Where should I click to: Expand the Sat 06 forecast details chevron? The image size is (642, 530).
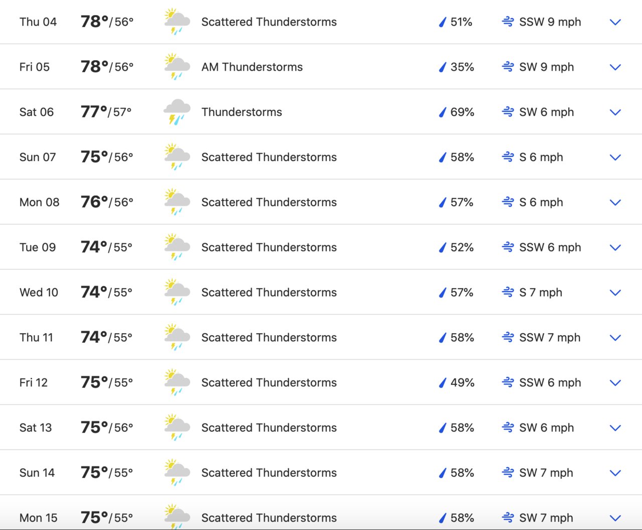[x=615, y=112]
